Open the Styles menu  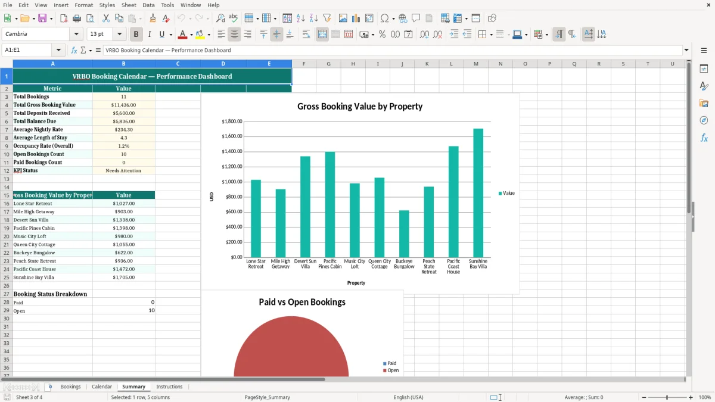pos(107,5)
